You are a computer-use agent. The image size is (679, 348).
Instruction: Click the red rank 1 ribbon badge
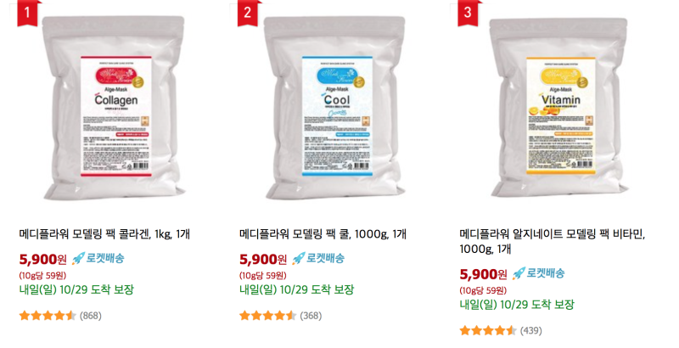pos(27,13)
